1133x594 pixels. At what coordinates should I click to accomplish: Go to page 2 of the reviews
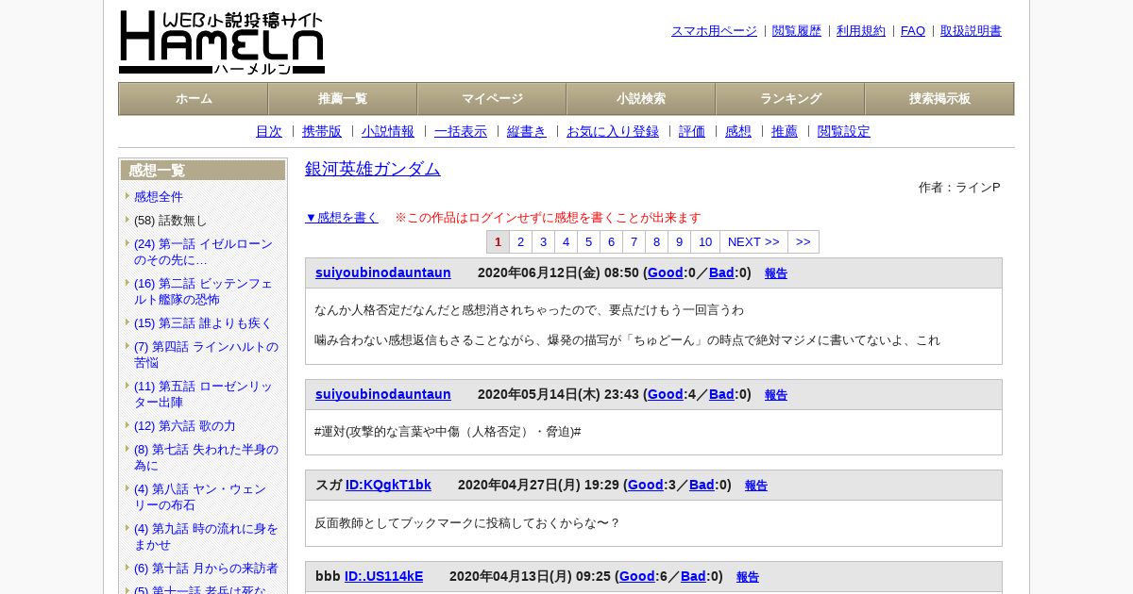click(x=520, y=241)
